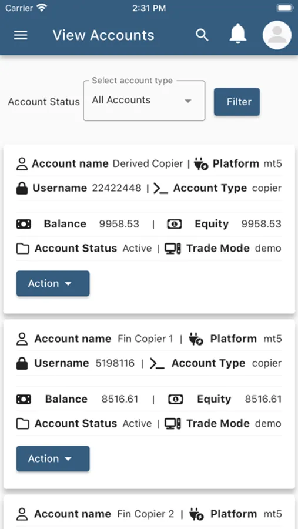This screenshot has width=298, height=529.
Task: Click equity cash icon beside Equity 8516.61
Action: [176, 400]
